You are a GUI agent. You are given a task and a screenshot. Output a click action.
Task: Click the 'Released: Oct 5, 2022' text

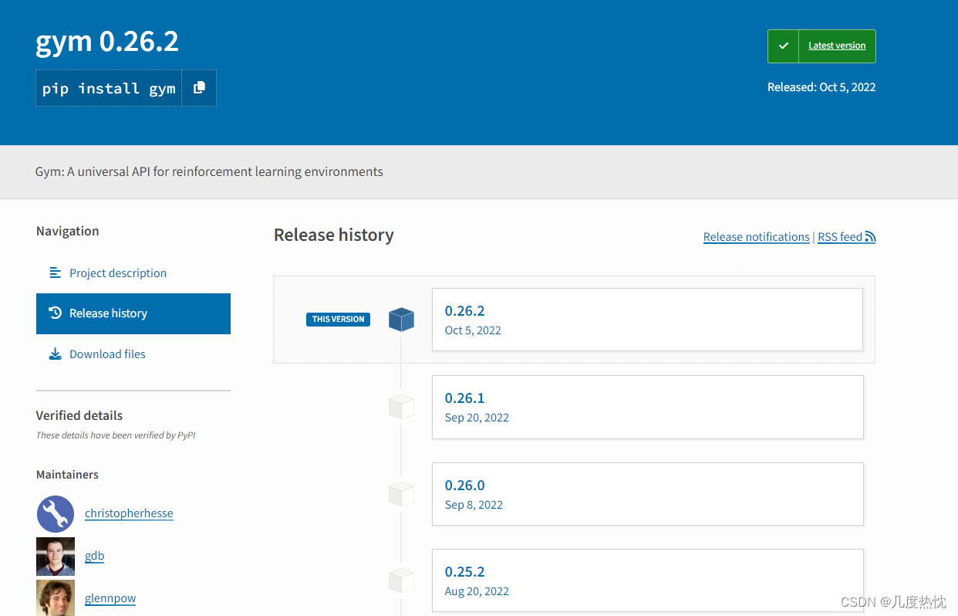tap(821, 87)
